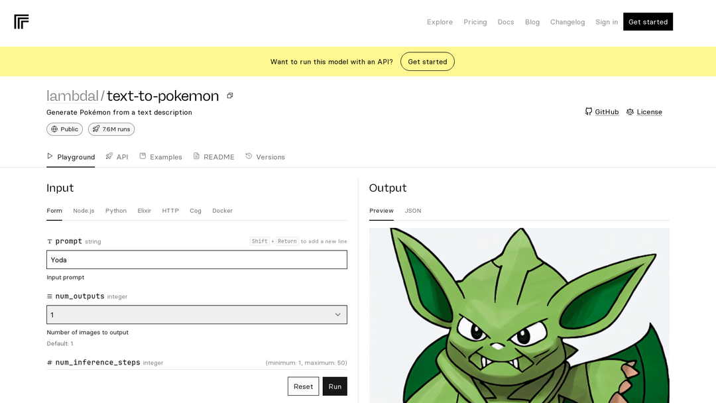
Task: Click the 7.6M runs badge
Action: tap(111, 129)
